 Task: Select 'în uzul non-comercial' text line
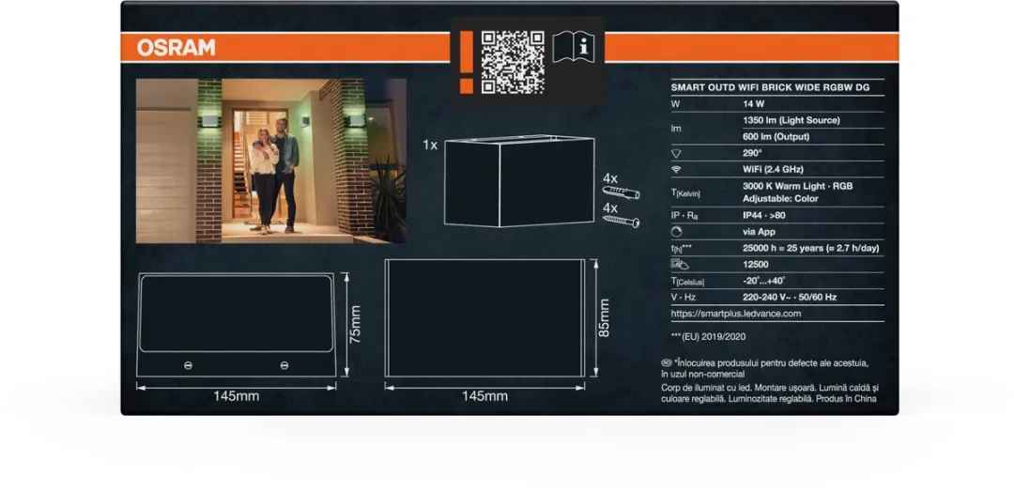pyautogui.click(x=702, y=374)
